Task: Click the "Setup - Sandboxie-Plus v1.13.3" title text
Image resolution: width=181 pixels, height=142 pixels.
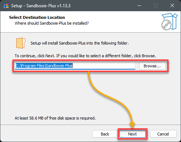Action: 41,6
